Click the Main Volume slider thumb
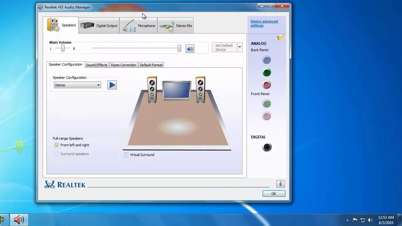Screen dimensions: 402x226 pos(179,48)
